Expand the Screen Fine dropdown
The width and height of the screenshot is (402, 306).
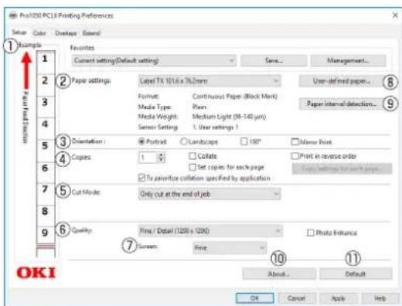point(230,248)
